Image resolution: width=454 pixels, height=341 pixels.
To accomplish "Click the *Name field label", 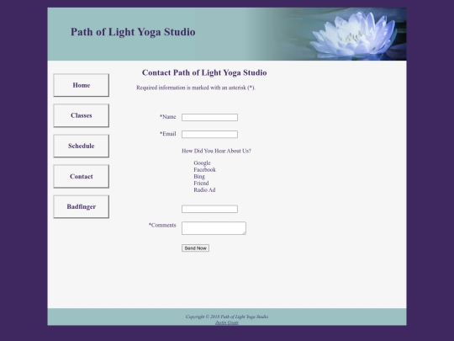I will pyautogui.click(x=168, y=117).
